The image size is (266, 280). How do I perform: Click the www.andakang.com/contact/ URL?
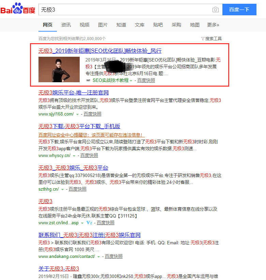click(x=67, y=256)
